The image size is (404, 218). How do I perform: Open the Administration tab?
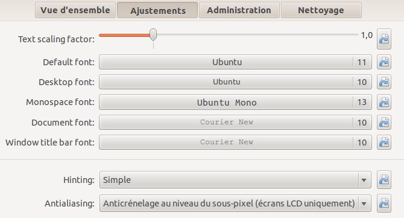coord(239,10)
